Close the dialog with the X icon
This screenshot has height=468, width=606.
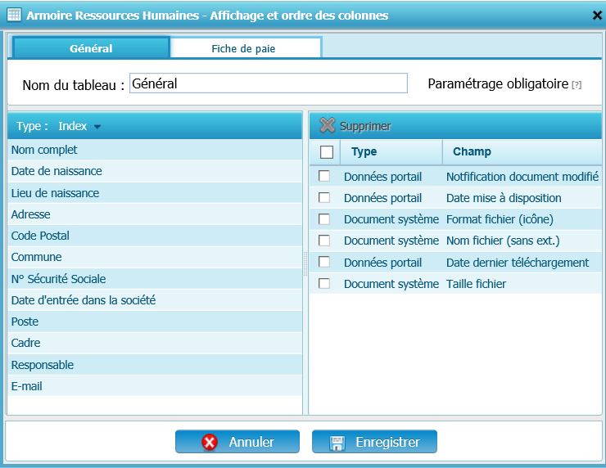[x=597, y=15]
